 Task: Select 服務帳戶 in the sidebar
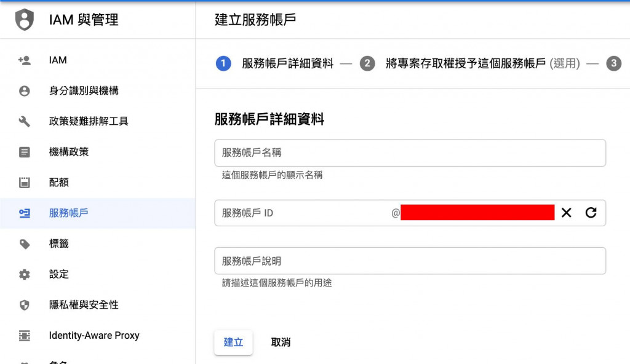98,213
